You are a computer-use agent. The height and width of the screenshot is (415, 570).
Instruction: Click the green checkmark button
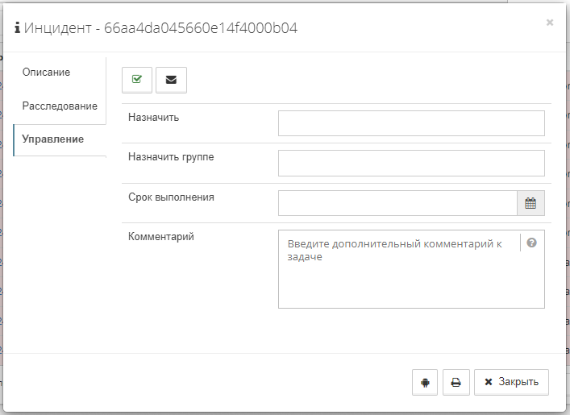[136, 80]
